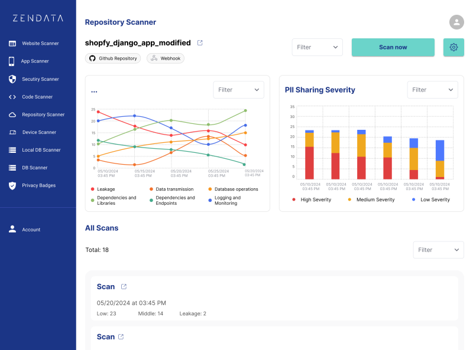Click the 'PII Sharing Severity' heading
The height and width of the screenshot is (350, 473).
pos(320,90)
